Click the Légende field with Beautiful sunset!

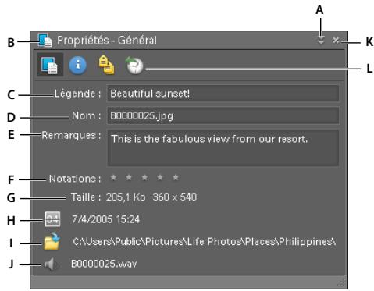coord(223,94)
